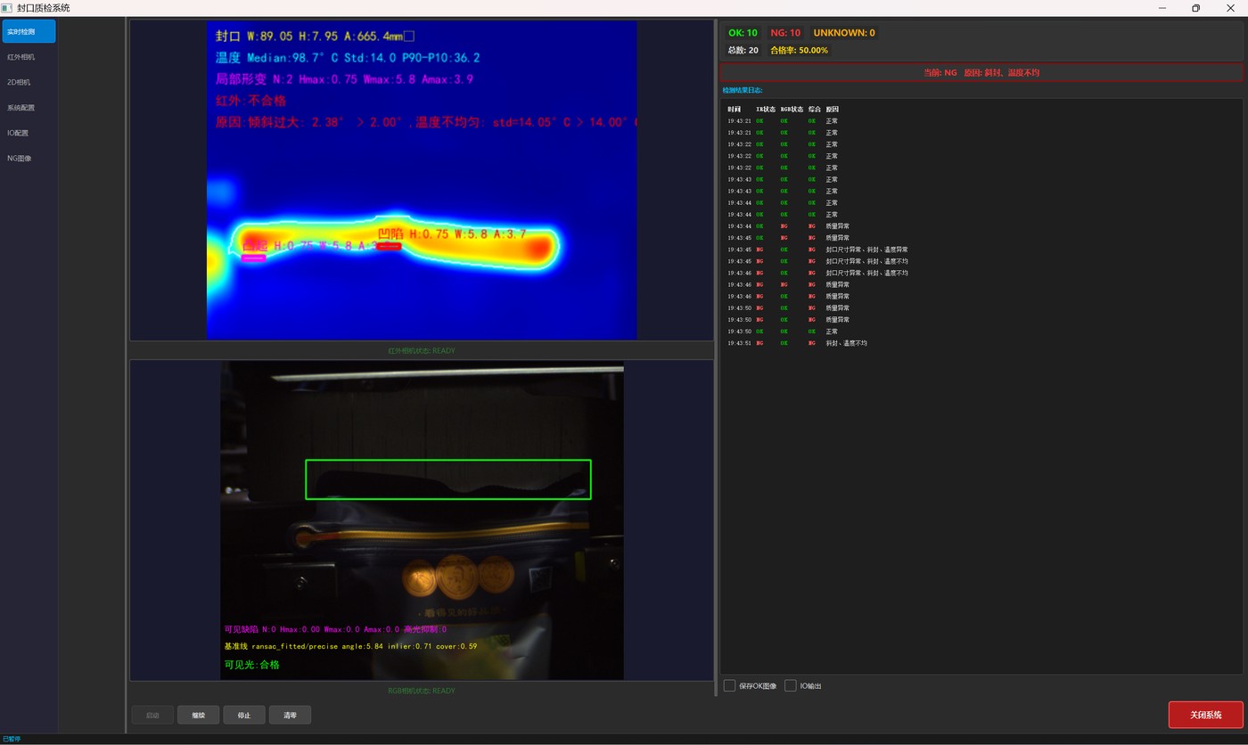Click the "红外:不合格" overlay text

[250, 100]
